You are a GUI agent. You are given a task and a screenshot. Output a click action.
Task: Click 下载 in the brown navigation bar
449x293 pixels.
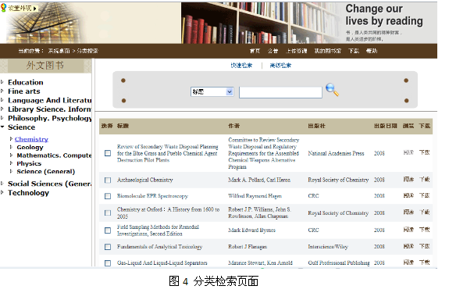pos(354,51)
